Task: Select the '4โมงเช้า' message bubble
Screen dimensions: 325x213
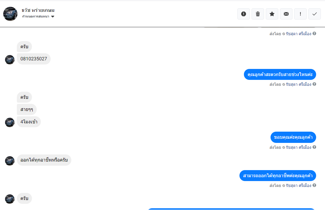Action: point(29,122)
